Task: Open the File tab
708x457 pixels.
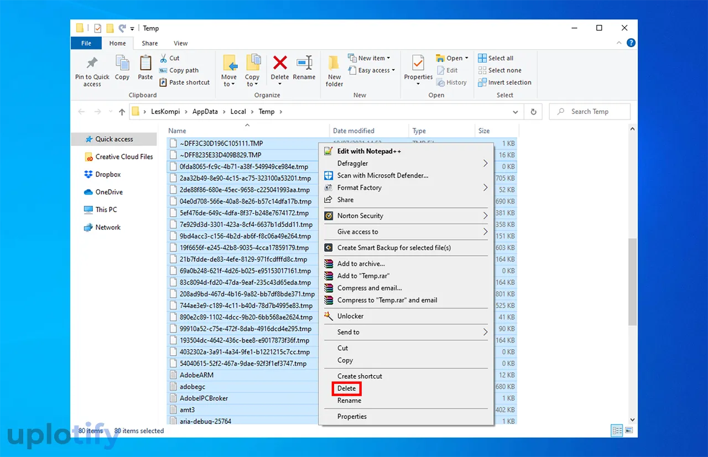Action: coord(86,43)
